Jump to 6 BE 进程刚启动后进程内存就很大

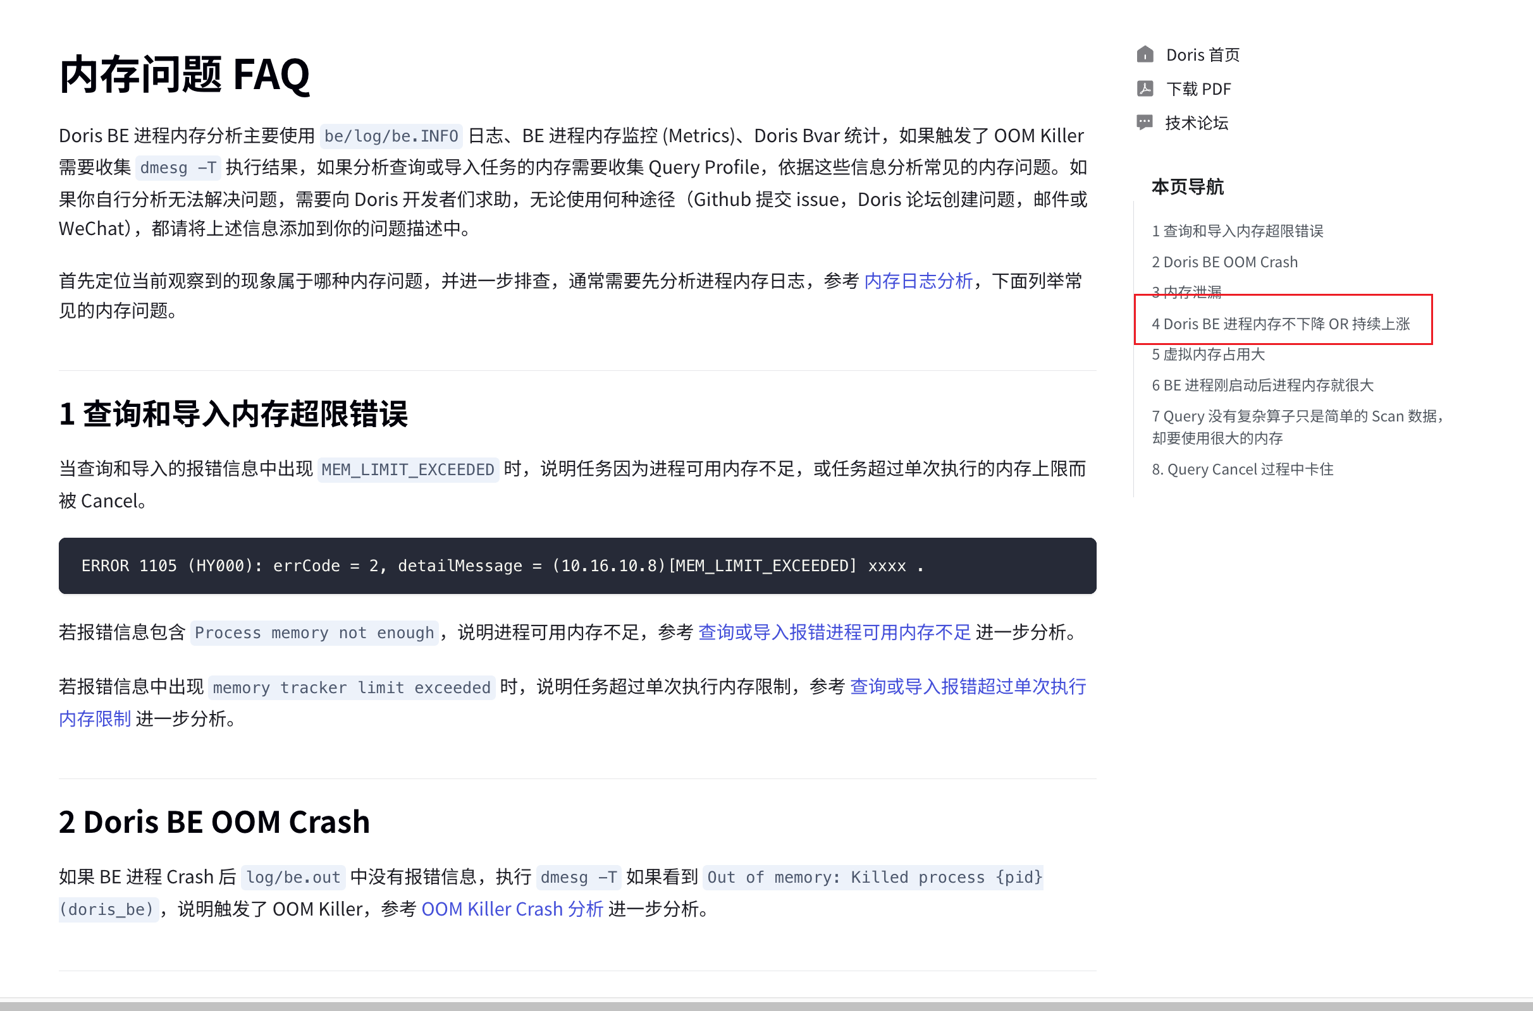1263,385
